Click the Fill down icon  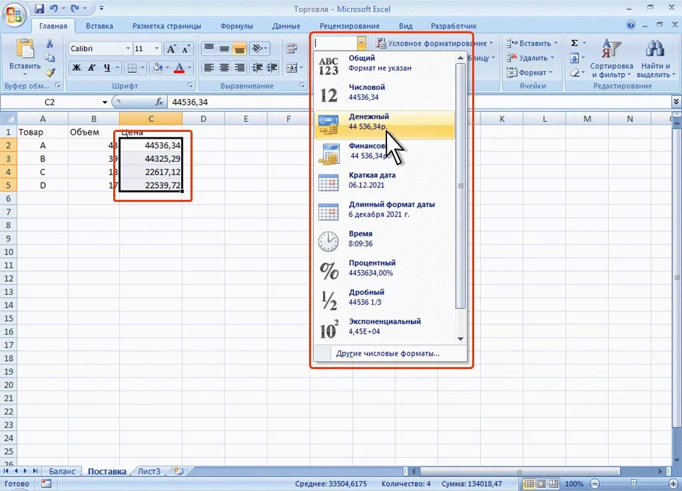click(575, 58)
